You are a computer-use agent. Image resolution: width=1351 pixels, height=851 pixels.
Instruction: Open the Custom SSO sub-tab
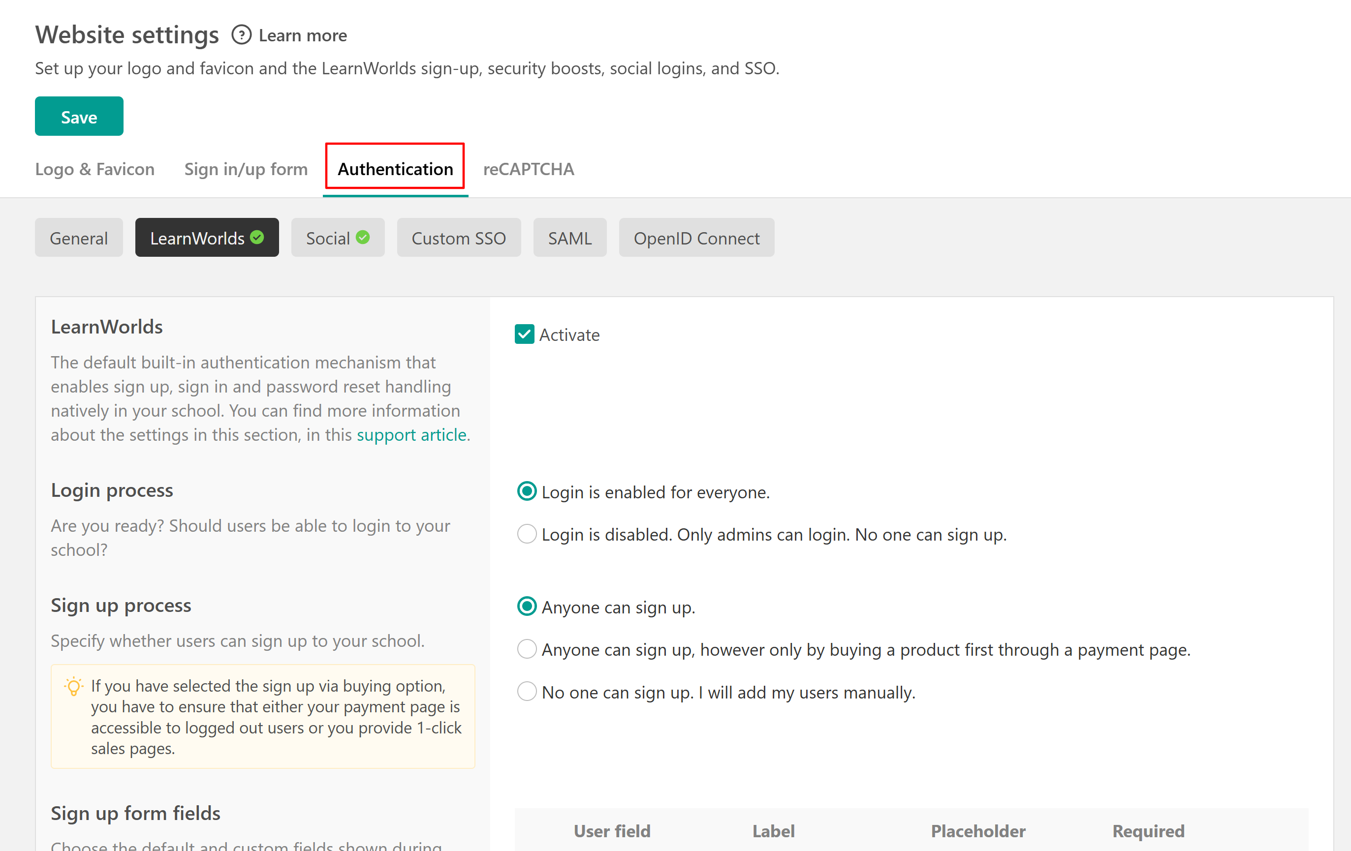[x=458, y=238]
